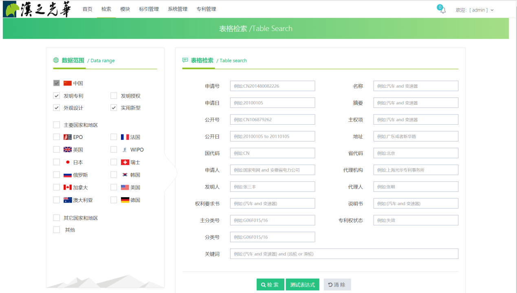Focus the 关键词 keyword input field
This screenshot has height=293, width=517.
click(x=344, y=254)
